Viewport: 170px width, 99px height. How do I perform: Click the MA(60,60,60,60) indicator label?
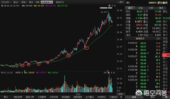[x=12, y=6]
